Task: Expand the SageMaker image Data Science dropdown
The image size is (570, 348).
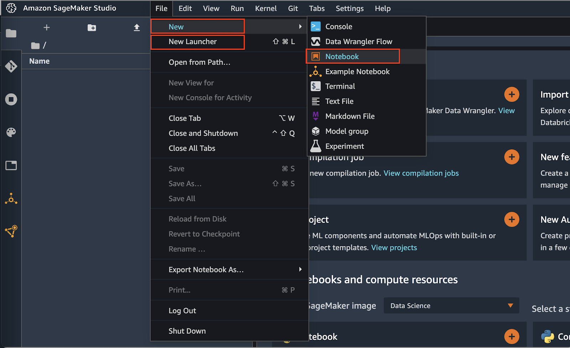Action: coord(451,306)
